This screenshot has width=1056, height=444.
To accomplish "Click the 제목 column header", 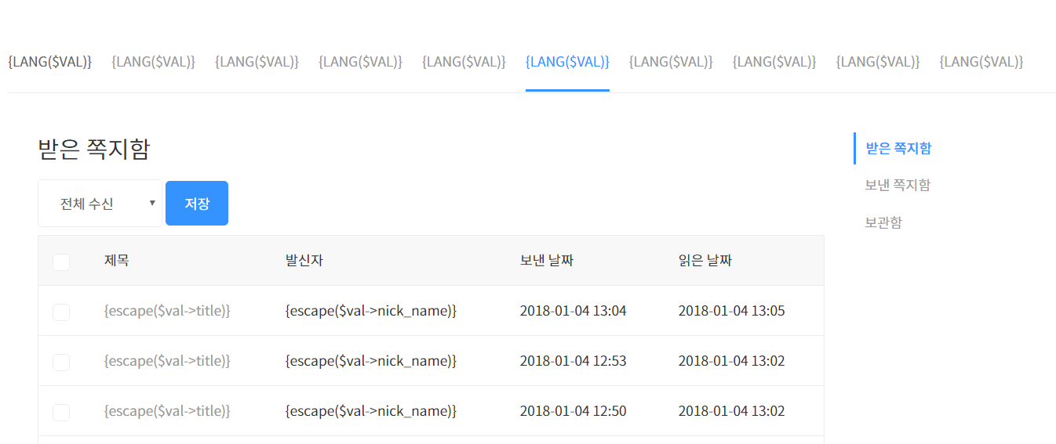I will point(117,261).
